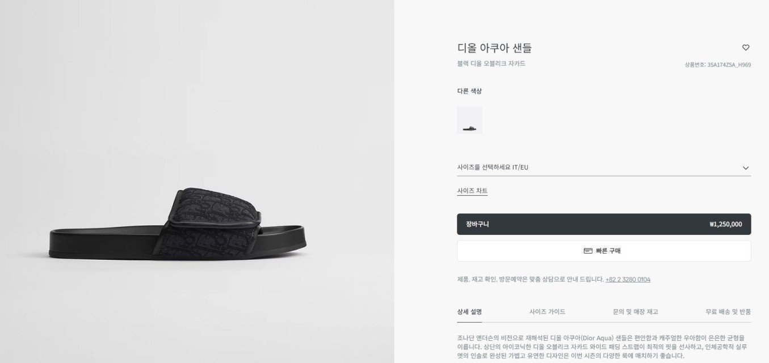
Task: Add sandal to wishlist with heart icon
Action: [x=746, y=48]
